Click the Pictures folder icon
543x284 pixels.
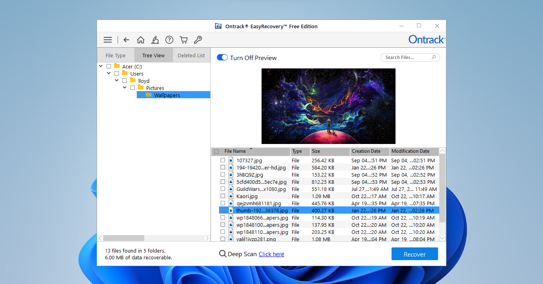click(x=141, y=88)
